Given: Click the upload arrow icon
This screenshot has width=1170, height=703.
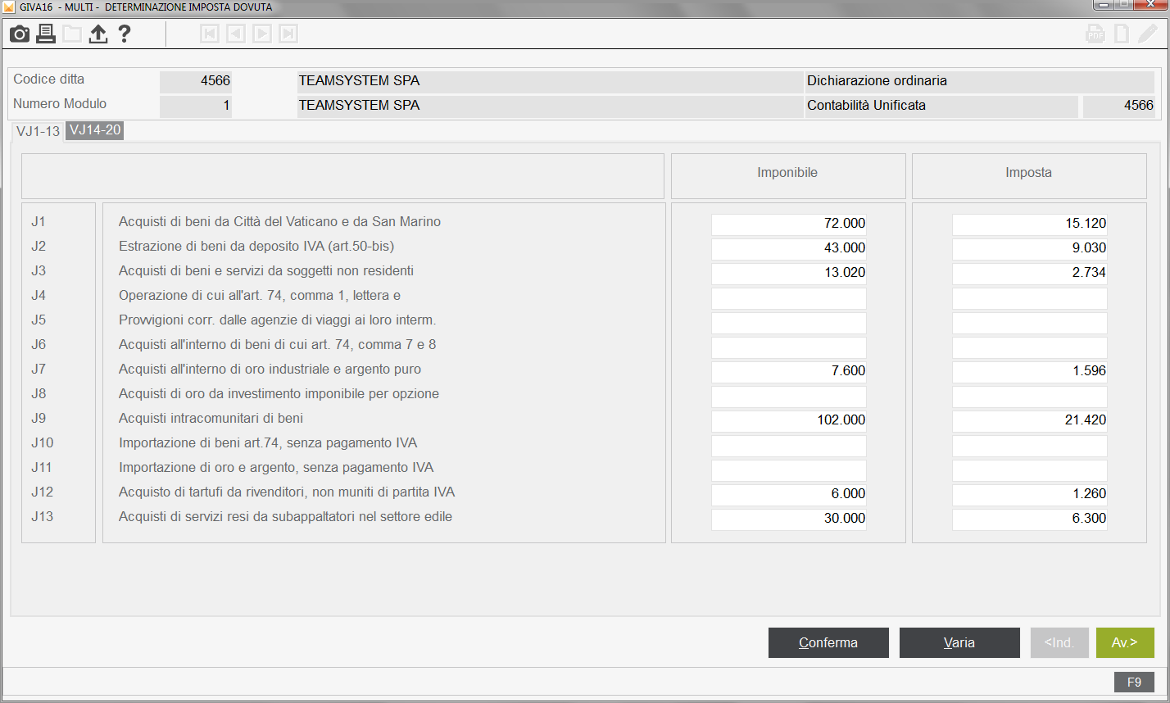Looking at the screenshot, I should 98,34.
